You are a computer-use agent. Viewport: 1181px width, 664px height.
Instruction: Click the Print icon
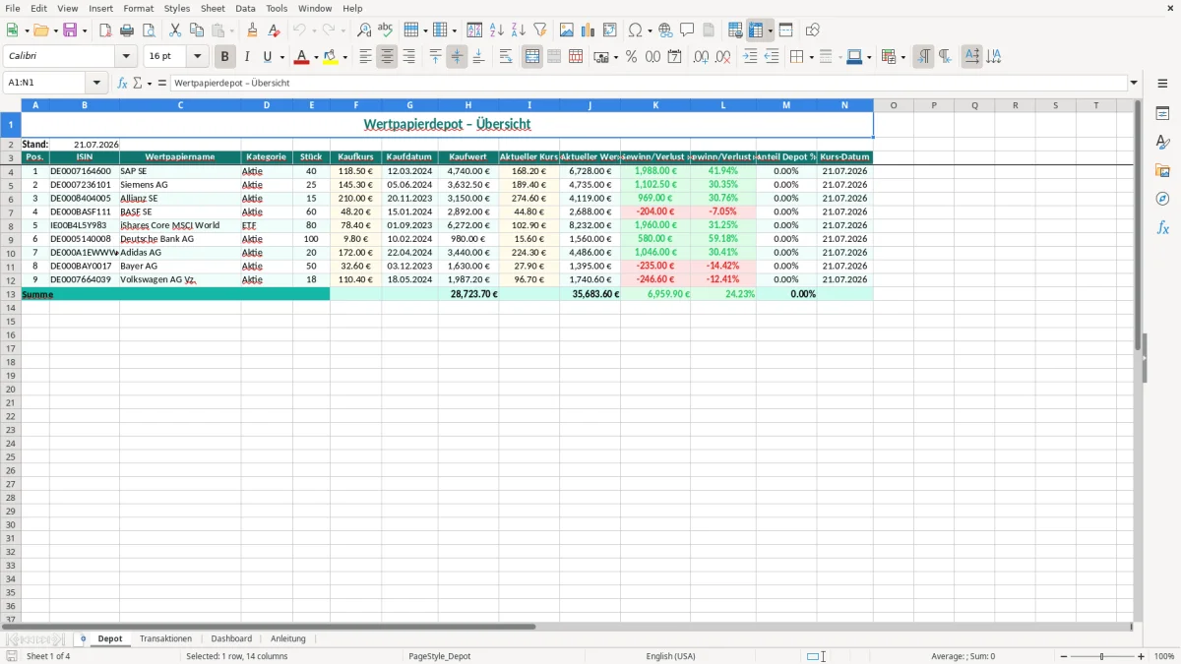click(127, 30)
